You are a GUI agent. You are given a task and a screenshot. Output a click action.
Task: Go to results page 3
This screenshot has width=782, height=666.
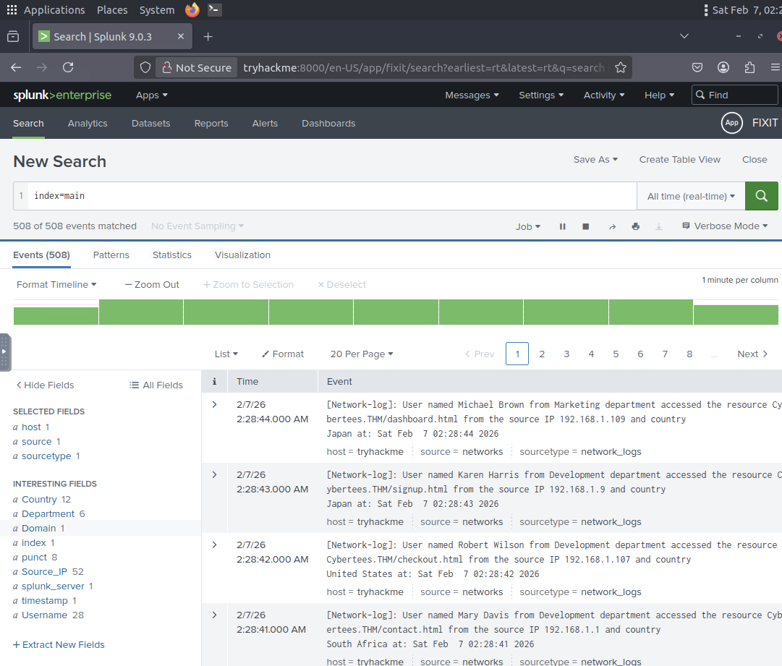[566, 354]
